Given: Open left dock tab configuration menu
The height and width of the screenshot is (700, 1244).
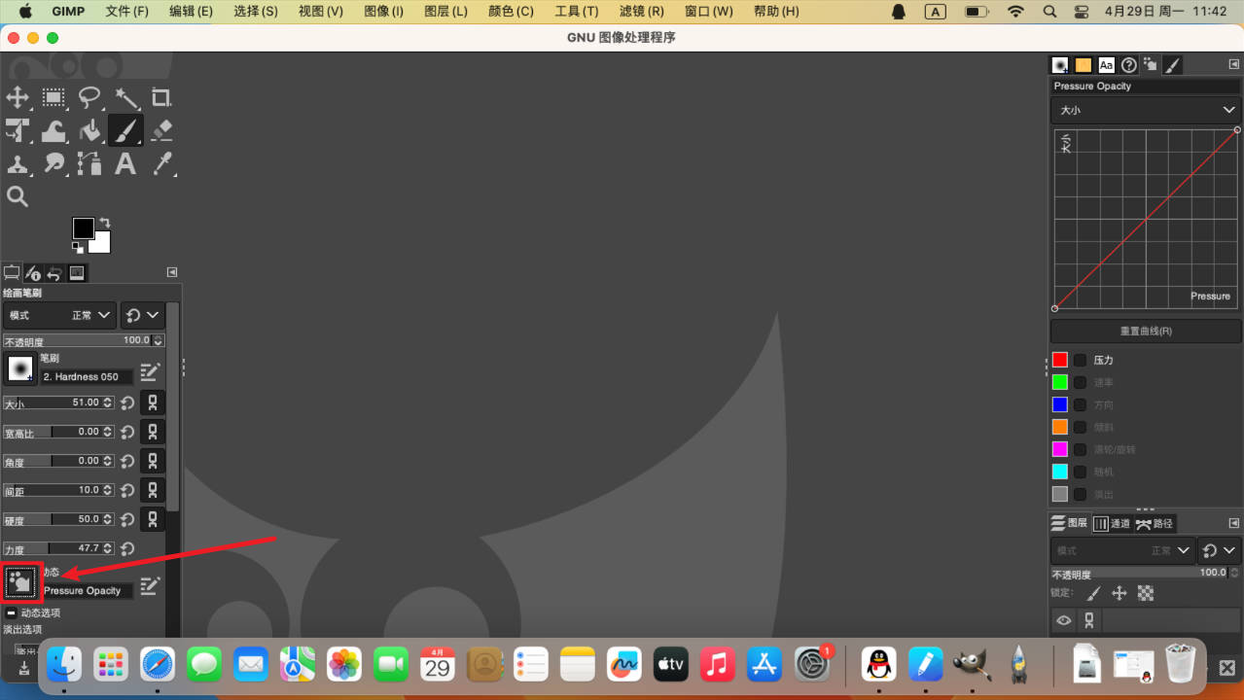Looking at the screenshot, I should pos(172,273).
